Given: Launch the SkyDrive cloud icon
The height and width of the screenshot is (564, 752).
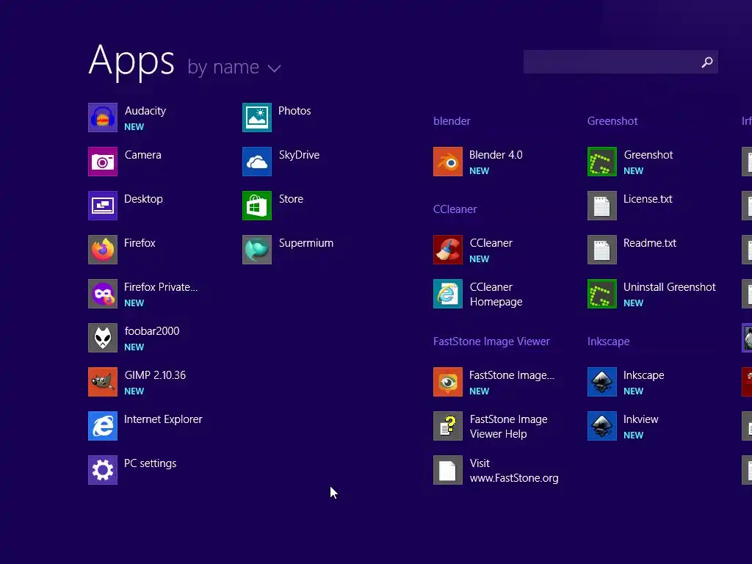Looking at the screenshot, I should 257,162.
